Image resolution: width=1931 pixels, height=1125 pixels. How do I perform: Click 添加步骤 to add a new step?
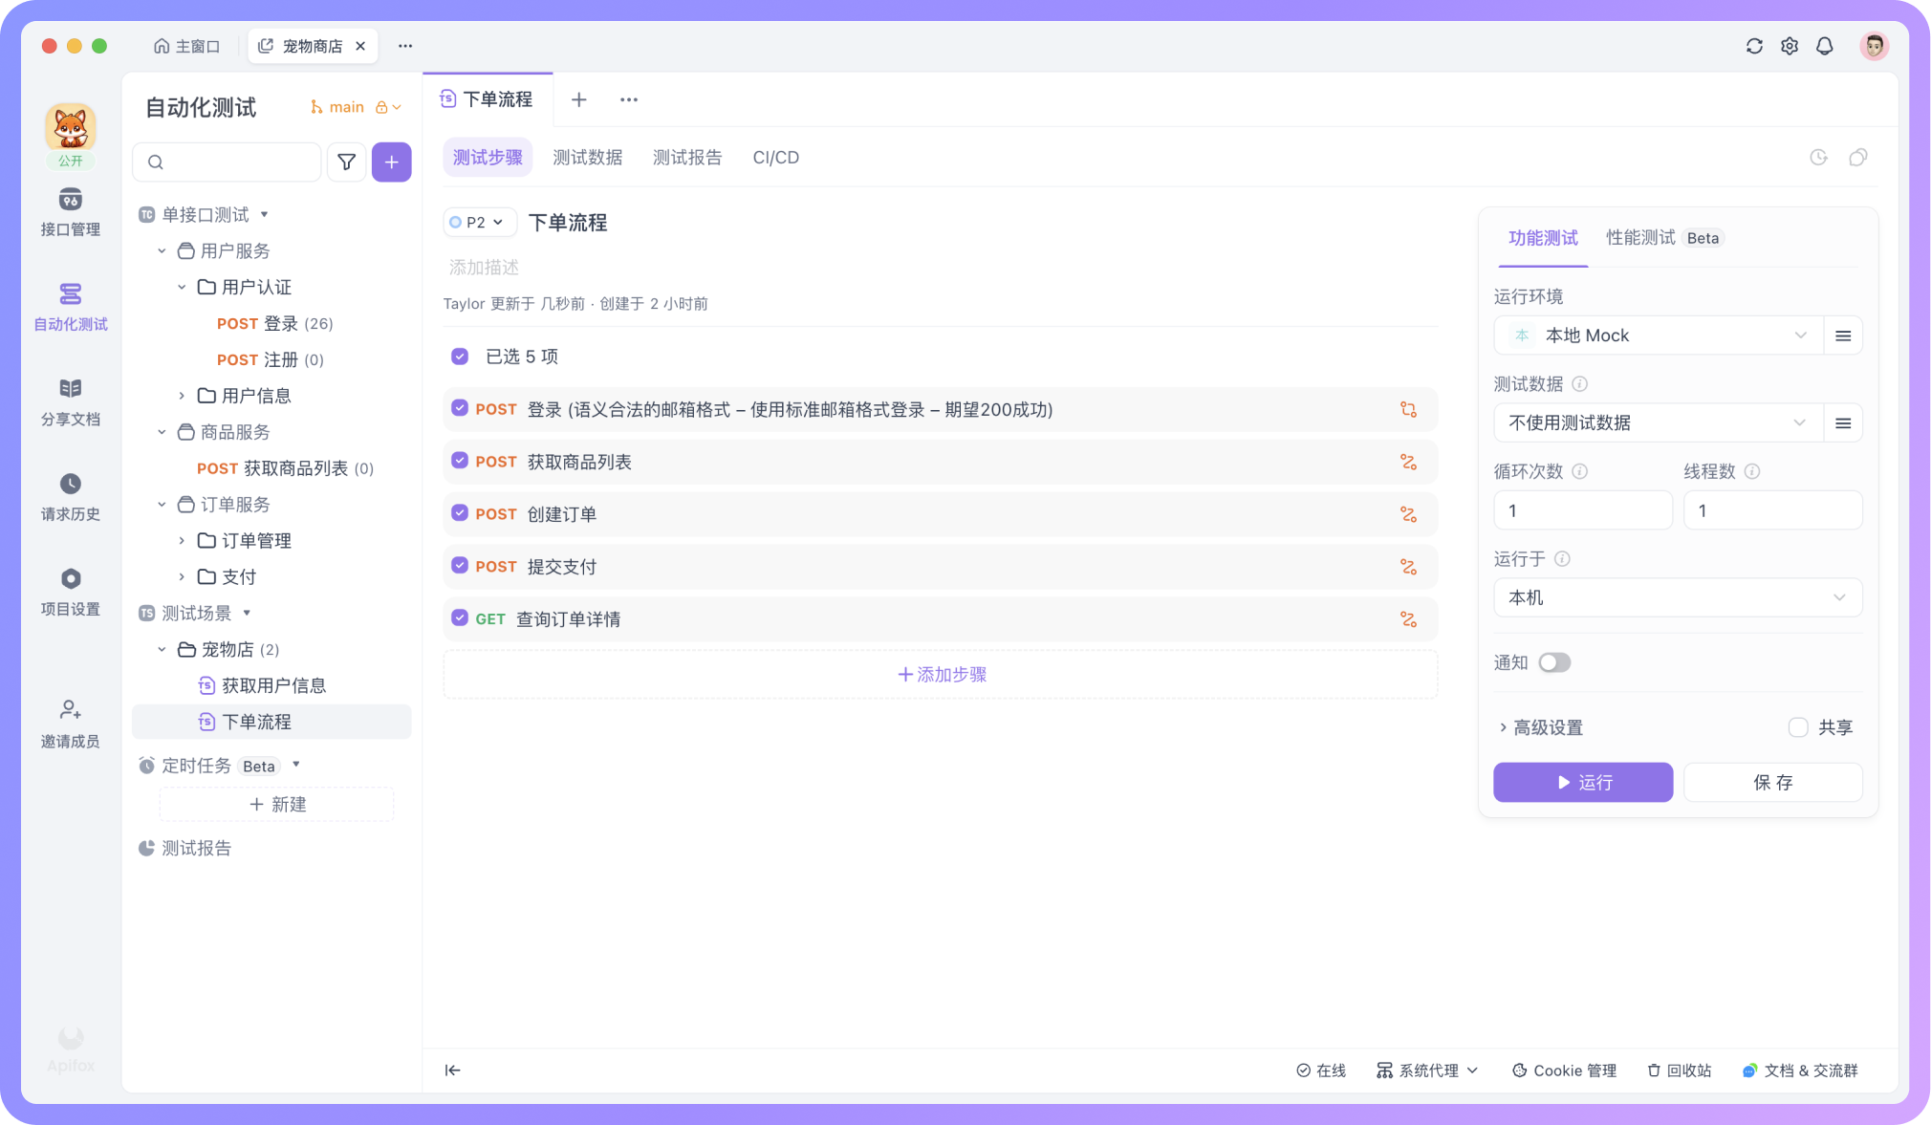[940, 674]
